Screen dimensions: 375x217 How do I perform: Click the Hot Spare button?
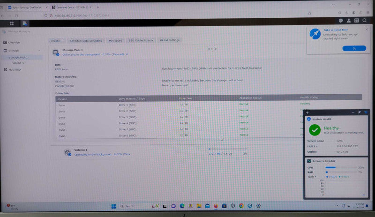coord(115,40)
